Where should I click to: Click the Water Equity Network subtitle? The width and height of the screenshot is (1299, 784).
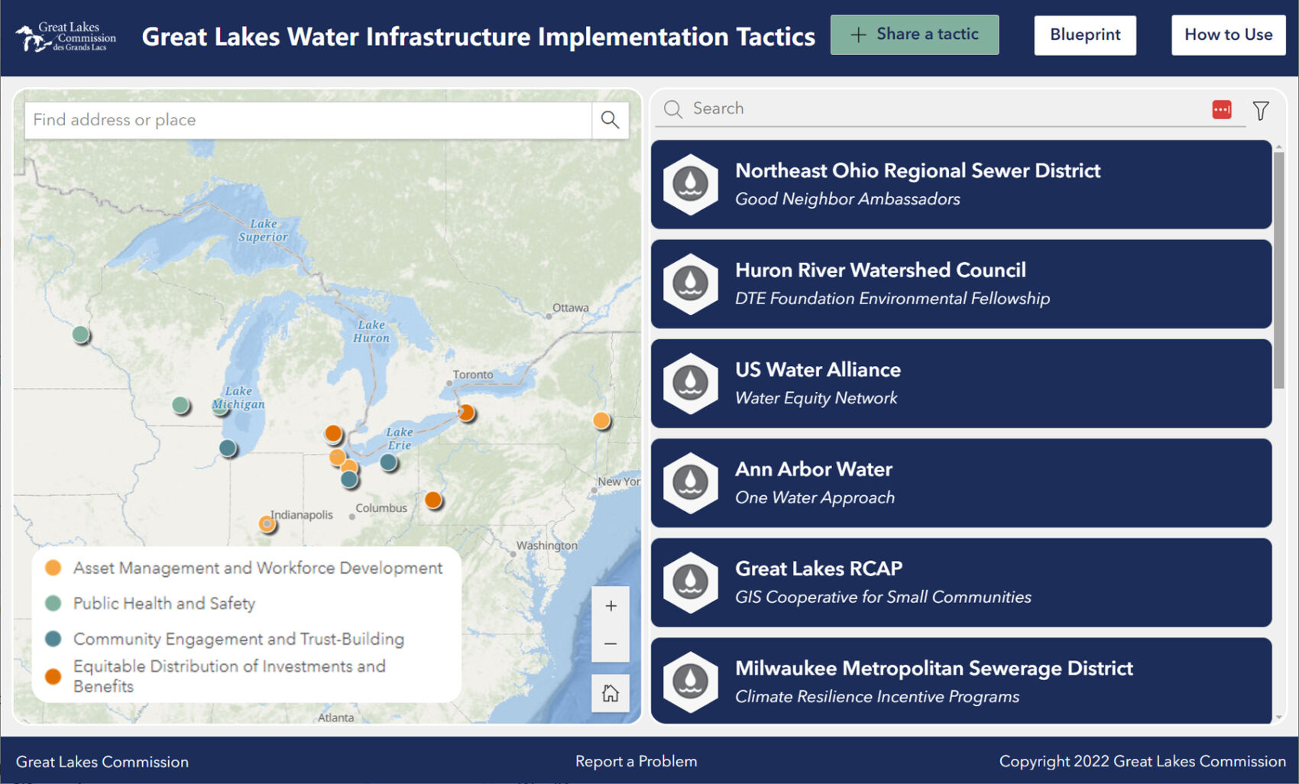(816, 397)
